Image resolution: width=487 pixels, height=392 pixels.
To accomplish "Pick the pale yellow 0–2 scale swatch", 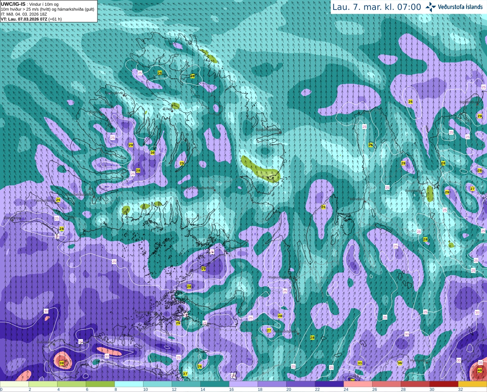I will pyautogui.click(x=14, y=384).
